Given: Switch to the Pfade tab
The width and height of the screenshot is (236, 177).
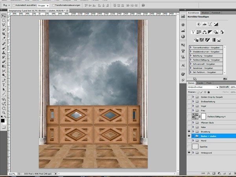Looking at the screenshot, I should coord(209,83).
